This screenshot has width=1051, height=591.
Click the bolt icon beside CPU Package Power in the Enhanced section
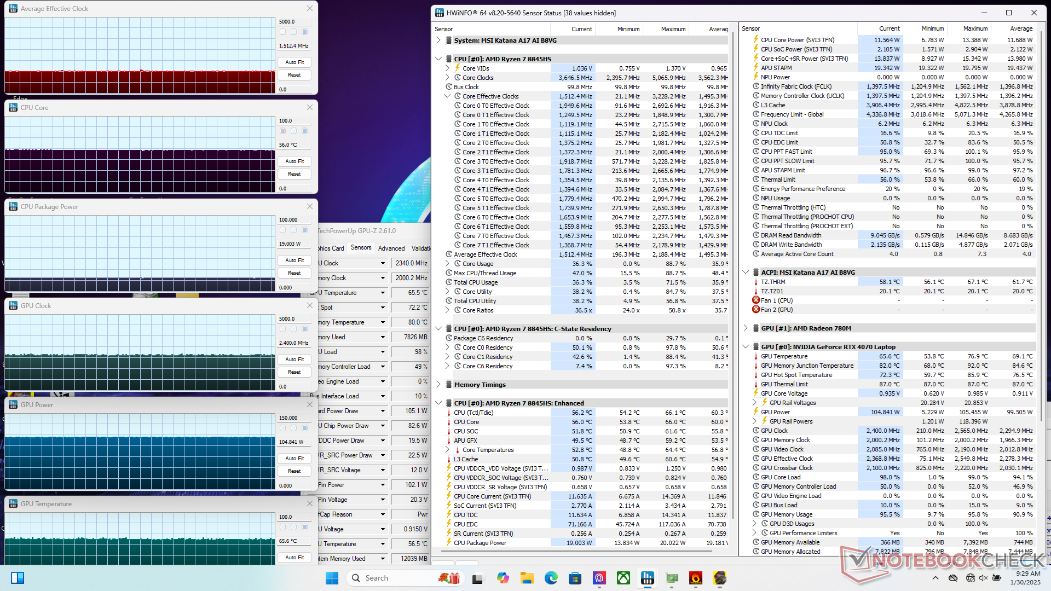449,543
